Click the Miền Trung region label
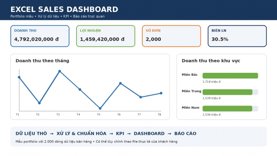 point(191,91)
